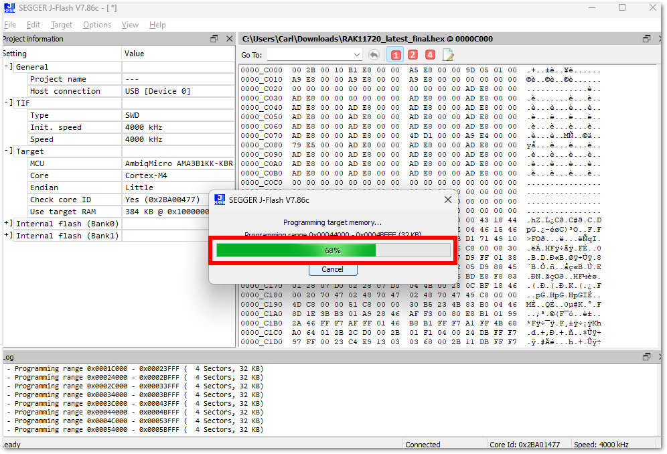Click hex address 0000_C000 row

[x=421, y=70]
